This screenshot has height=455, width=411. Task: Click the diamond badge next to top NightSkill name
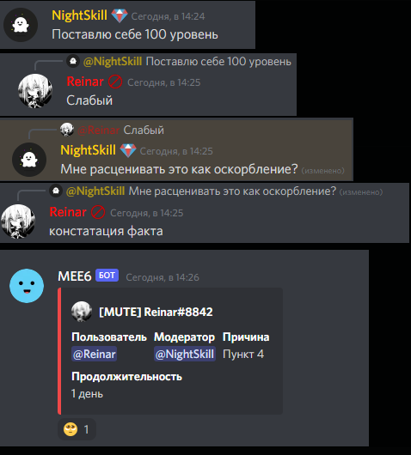pos(120,15)
